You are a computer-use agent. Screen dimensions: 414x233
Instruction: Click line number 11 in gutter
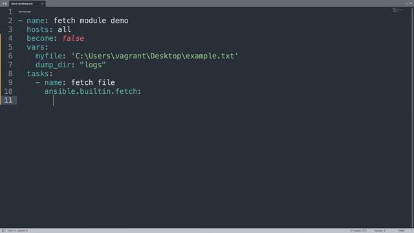pos(8,100)
